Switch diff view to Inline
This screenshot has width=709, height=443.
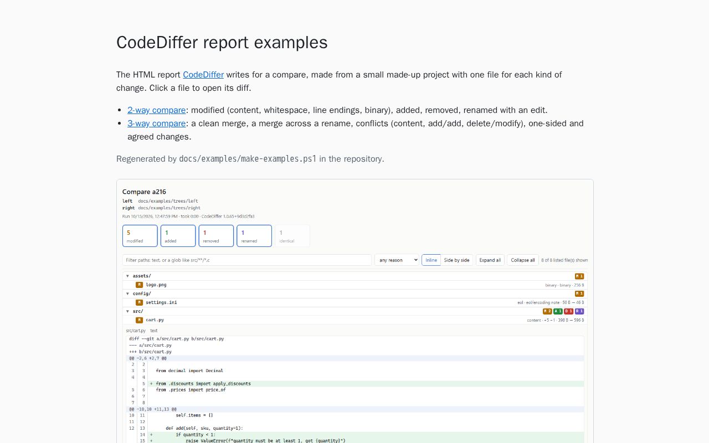click(431, 260)
